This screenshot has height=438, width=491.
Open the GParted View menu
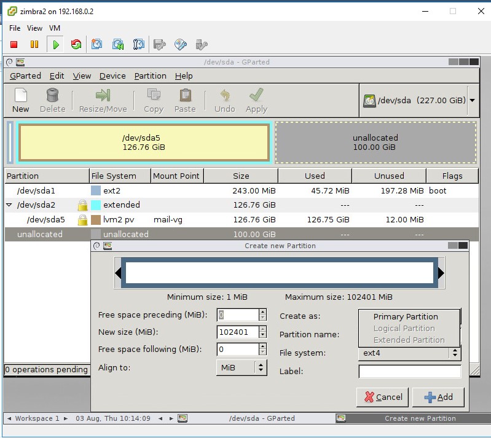[82, 76]
